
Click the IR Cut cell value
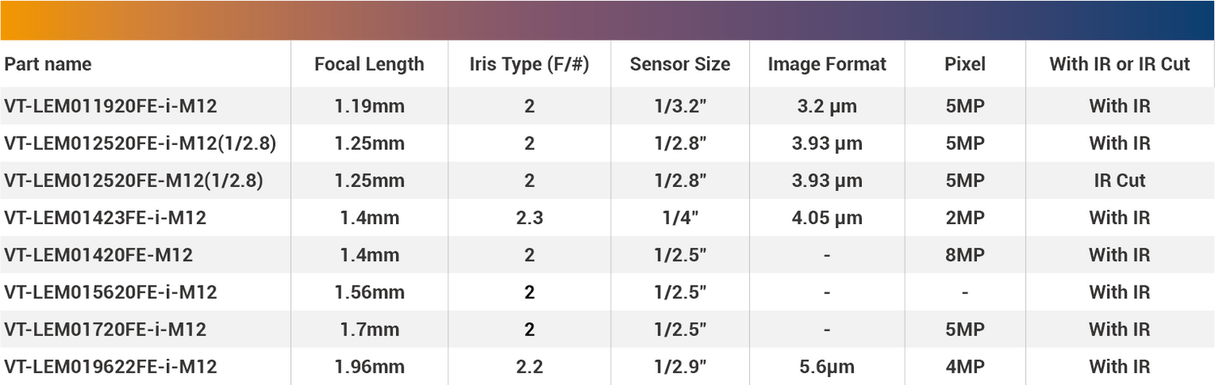1119,180
